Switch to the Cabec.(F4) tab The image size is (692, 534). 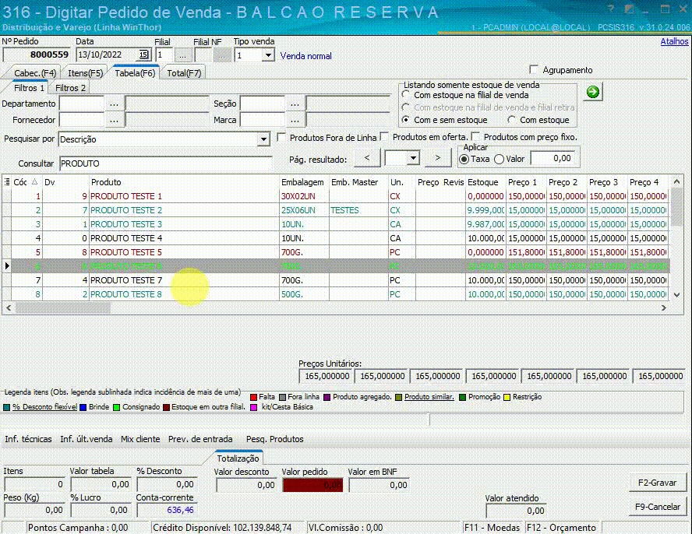(x=35, y=73)
